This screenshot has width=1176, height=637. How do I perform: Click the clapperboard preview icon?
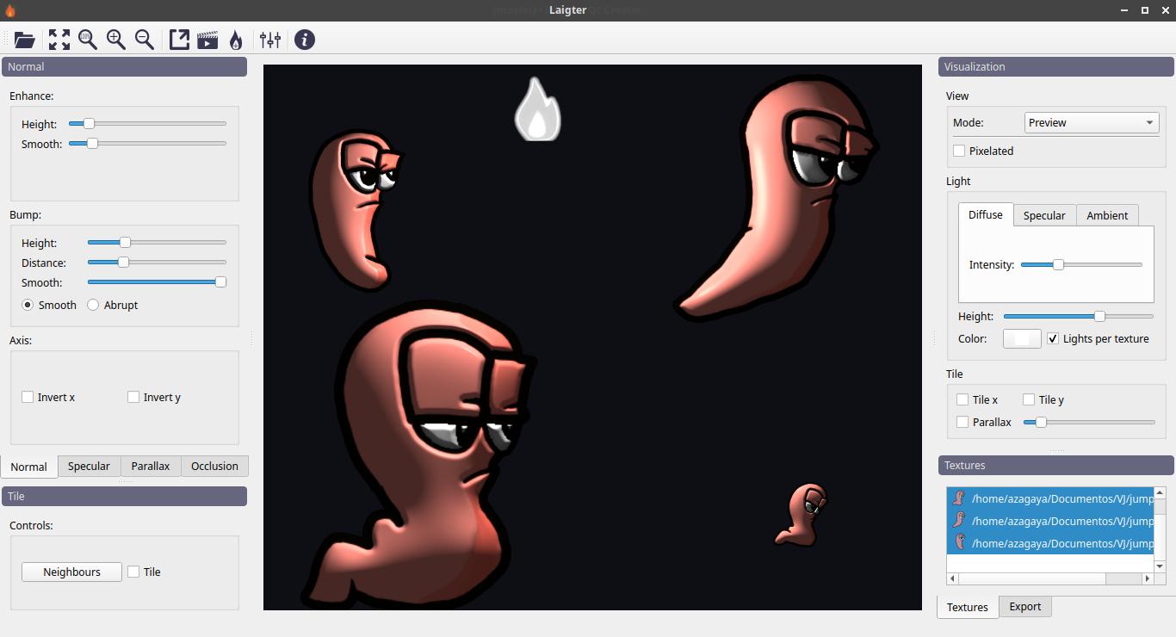(207, 40)
